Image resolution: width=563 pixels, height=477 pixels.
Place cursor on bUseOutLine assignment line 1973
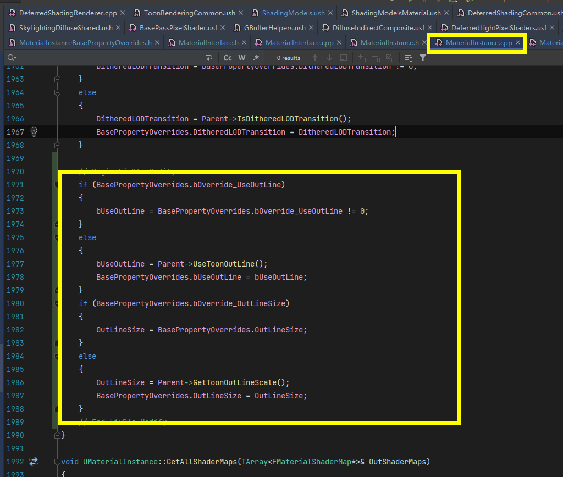click(x=192, y=210)
